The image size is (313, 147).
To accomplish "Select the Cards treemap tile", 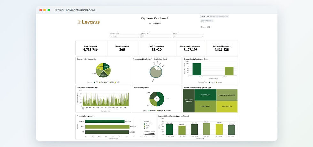I will point(205,107).
